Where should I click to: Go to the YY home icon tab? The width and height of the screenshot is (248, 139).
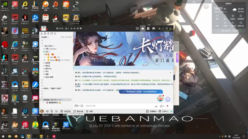pos(143,28)
